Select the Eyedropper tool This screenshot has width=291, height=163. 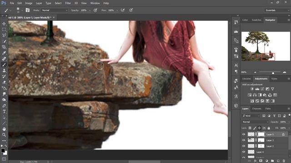(4, 53)
